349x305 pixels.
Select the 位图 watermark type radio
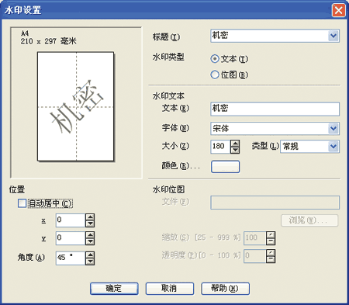215,75
